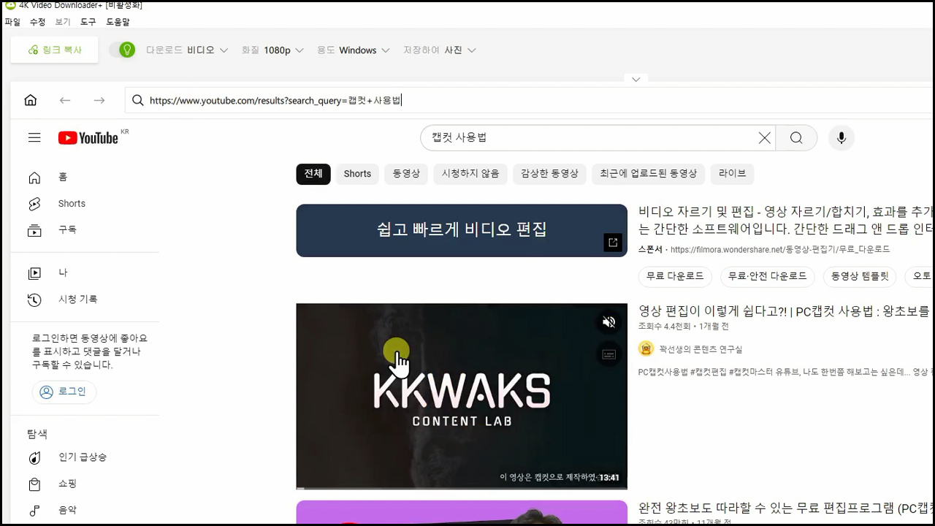The image size is (935, 526).
Task: Open the 쉽고 빠르게 비디오 편집 ad banner
Action: tap(462, 230)
